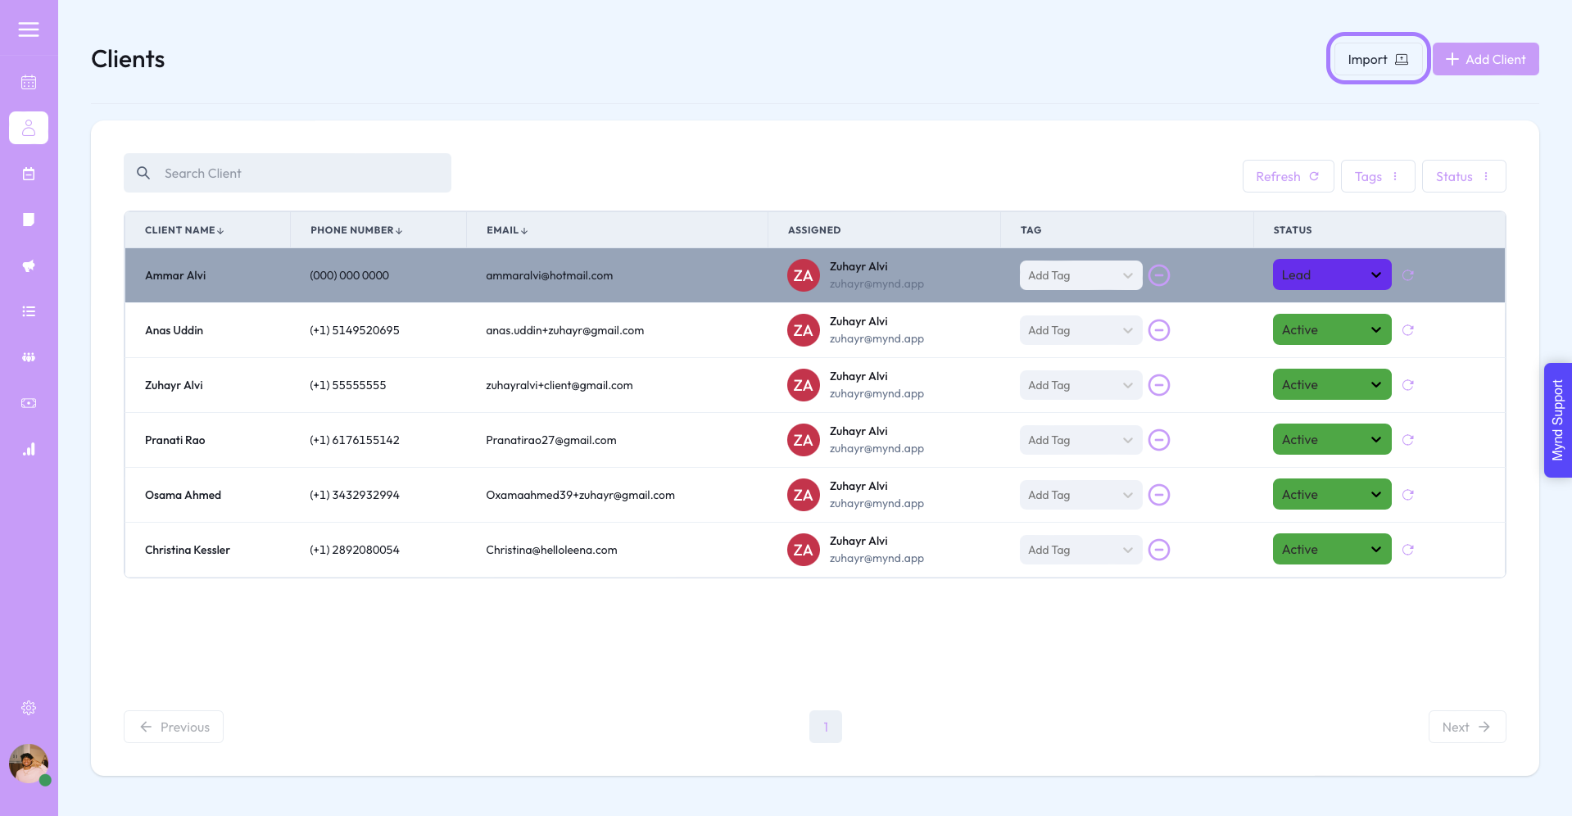Open the settings gear icon
This screenshot has width=1572, height=816.
(x=29, y=708)
